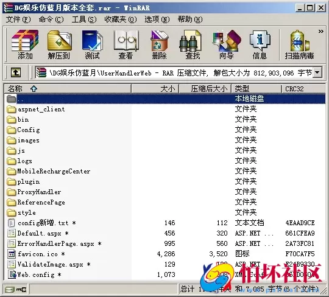329x297 pixels.
Task: Select the logs folder icon
Action: pyautogui.click(x=12, y=161)
